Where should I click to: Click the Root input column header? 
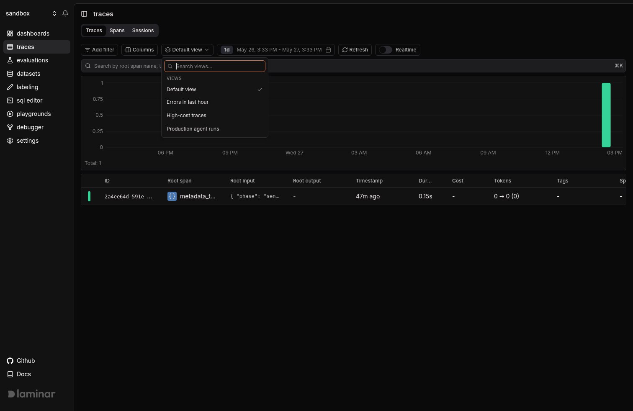click(x=242, y=181)
